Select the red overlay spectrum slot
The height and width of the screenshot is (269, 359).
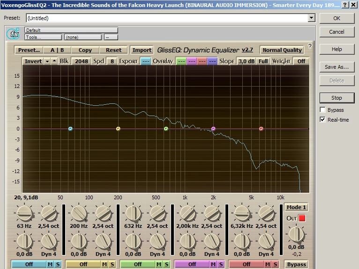point(202,61)
